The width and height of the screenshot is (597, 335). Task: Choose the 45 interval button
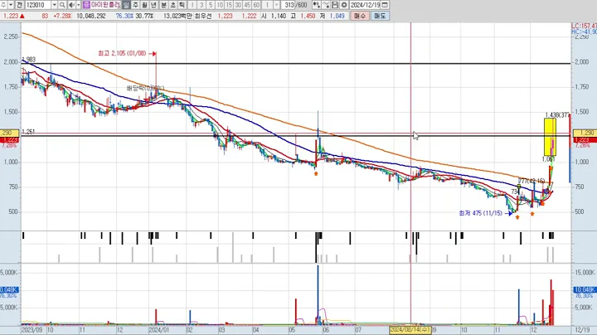coord(247,5)
